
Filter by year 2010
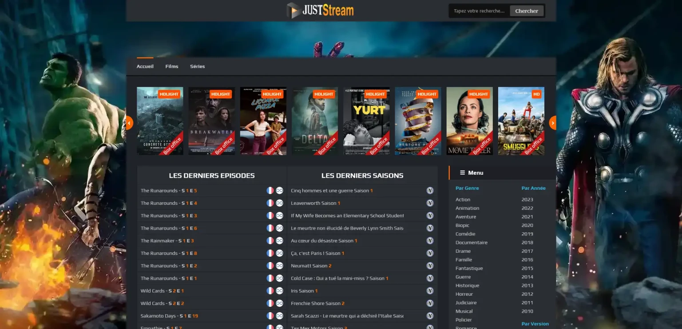527,311
